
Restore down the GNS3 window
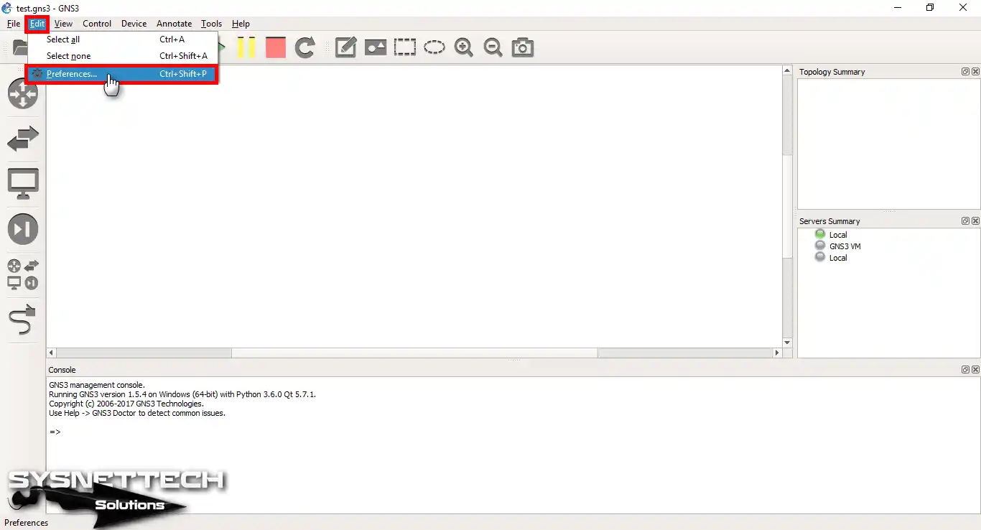coord(930,8)
